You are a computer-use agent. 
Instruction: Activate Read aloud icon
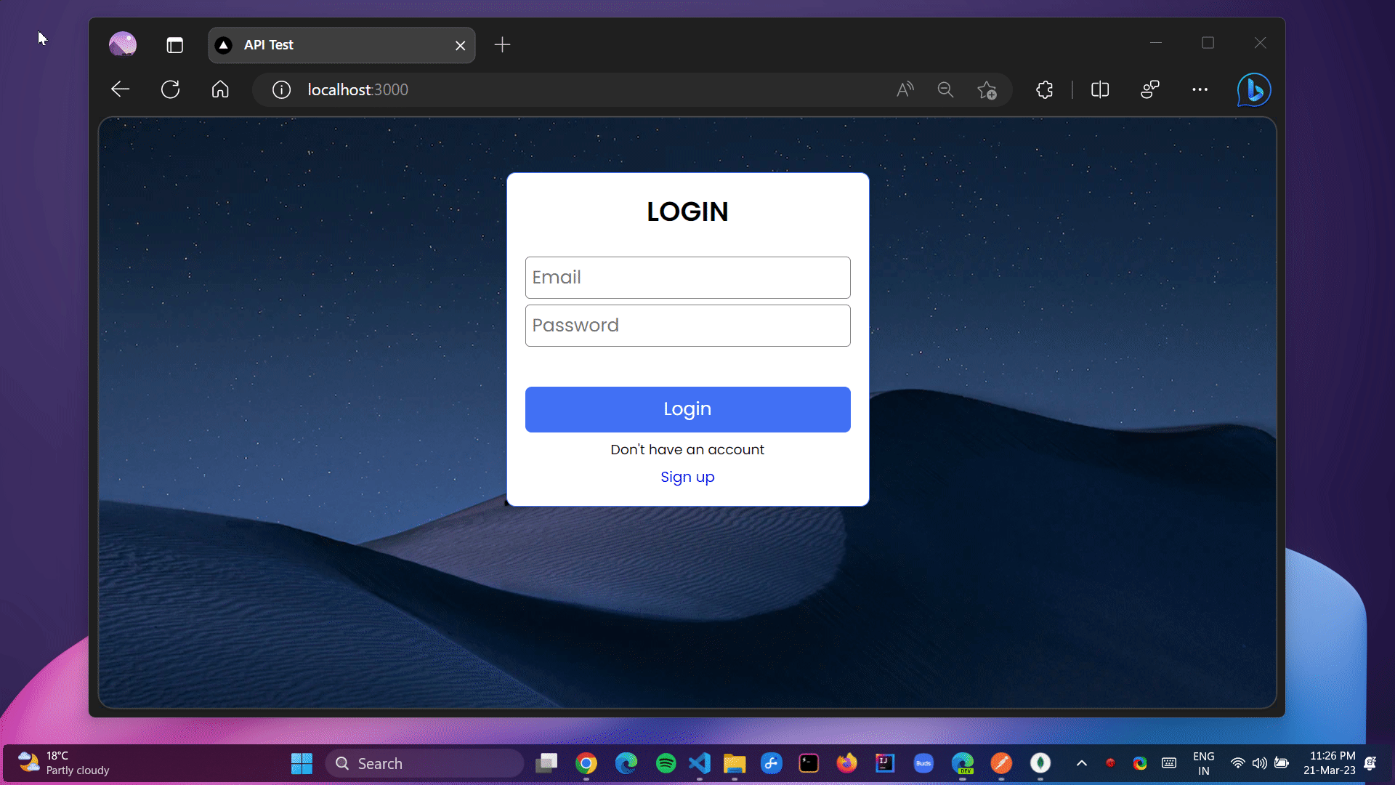905,89
